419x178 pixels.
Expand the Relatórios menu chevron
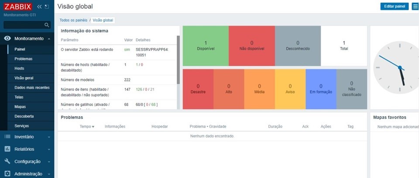click(49, 149)
